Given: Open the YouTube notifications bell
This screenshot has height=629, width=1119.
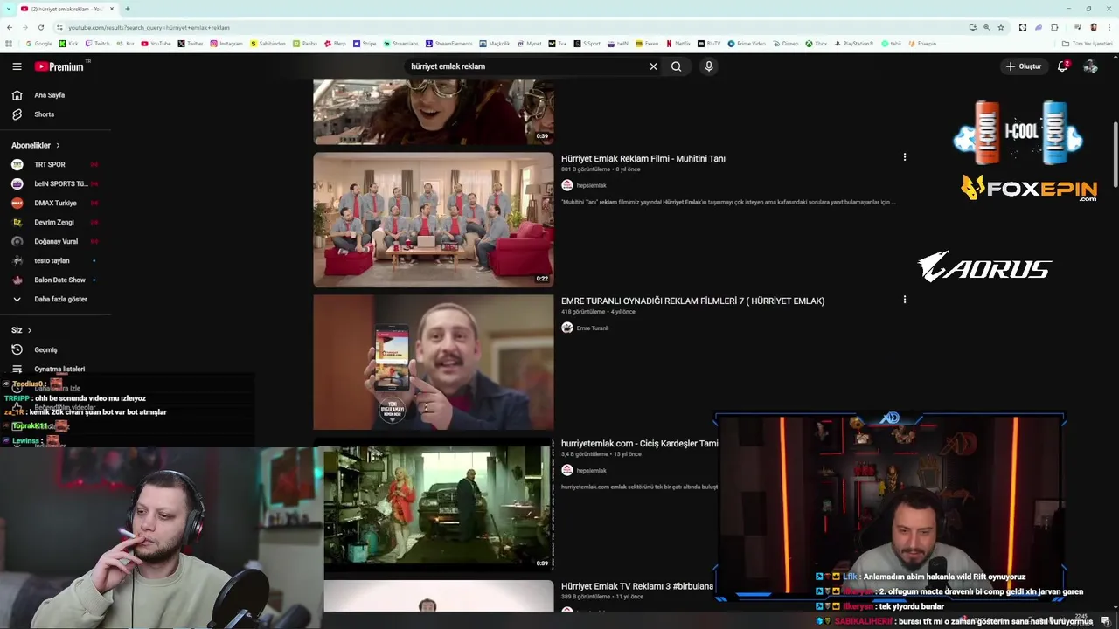Looking at the screenshot, I should coord(1063,66).
